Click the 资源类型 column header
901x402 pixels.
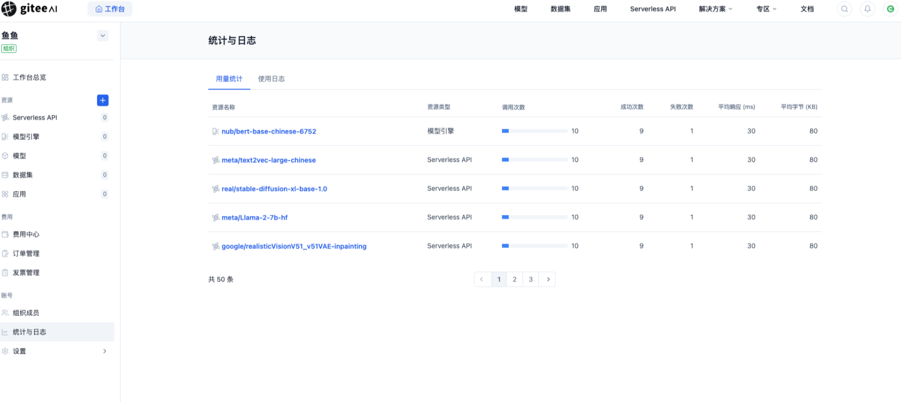pyautogui.click(x=439, y=107)
